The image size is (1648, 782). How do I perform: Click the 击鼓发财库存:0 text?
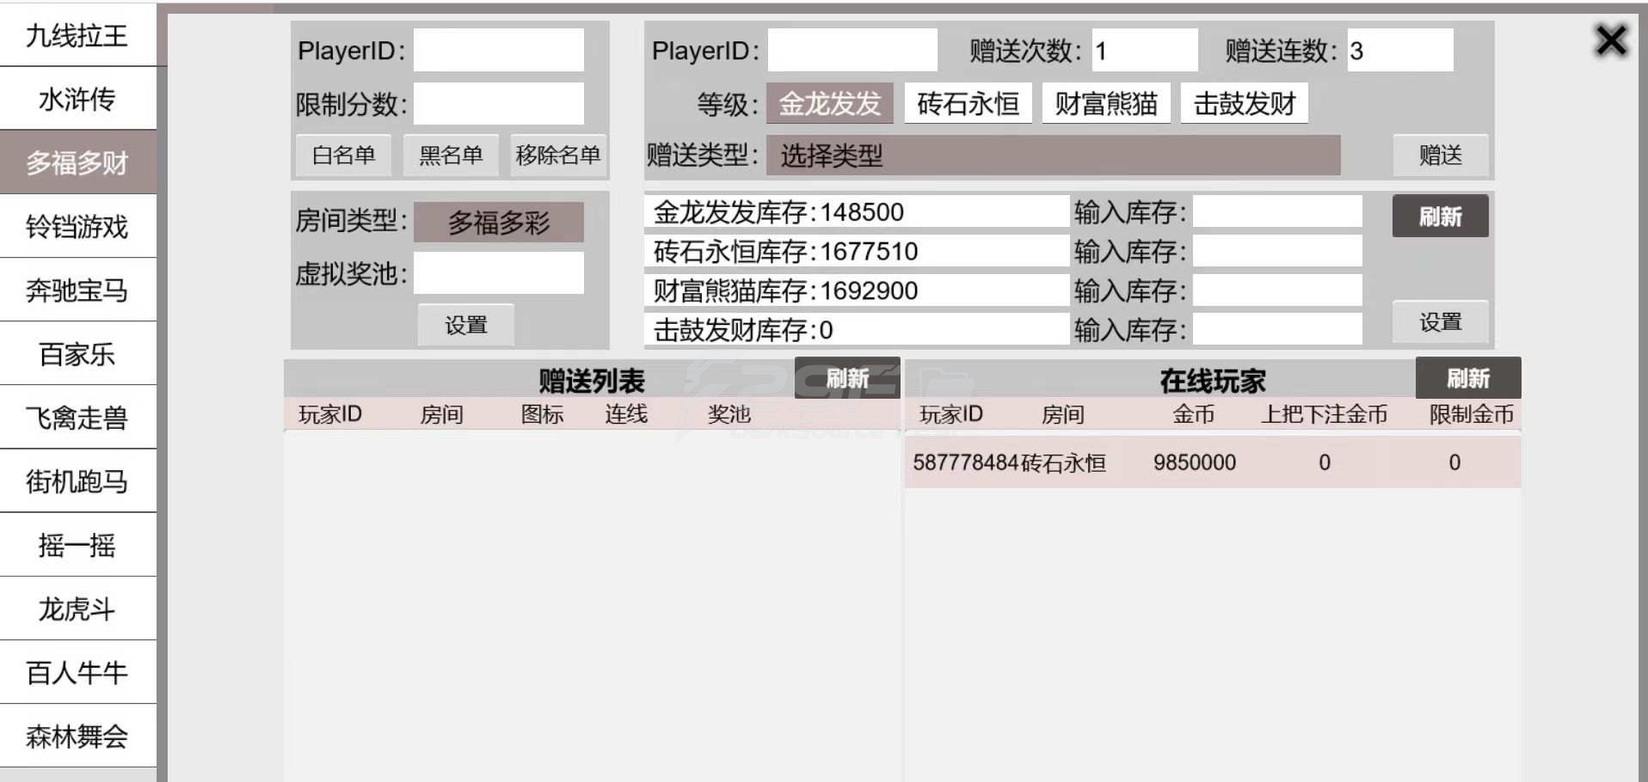click(x=743, y=330)
